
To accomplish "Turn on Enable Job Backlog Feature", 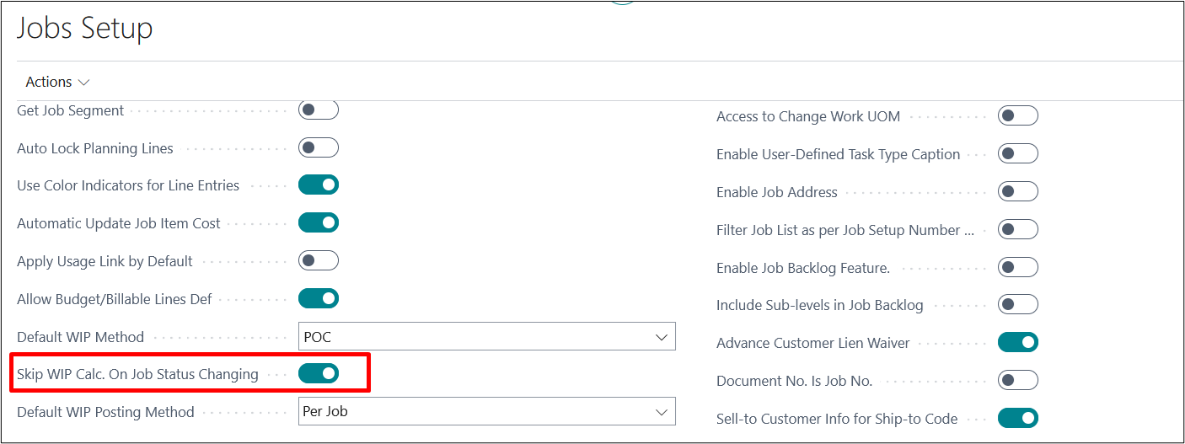I will point(1017,268).
